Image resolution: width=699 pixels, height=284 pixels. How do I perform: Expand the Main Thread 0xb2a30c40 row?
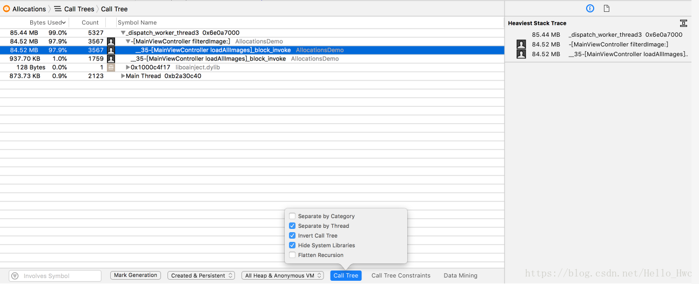[x=123, y=76]
